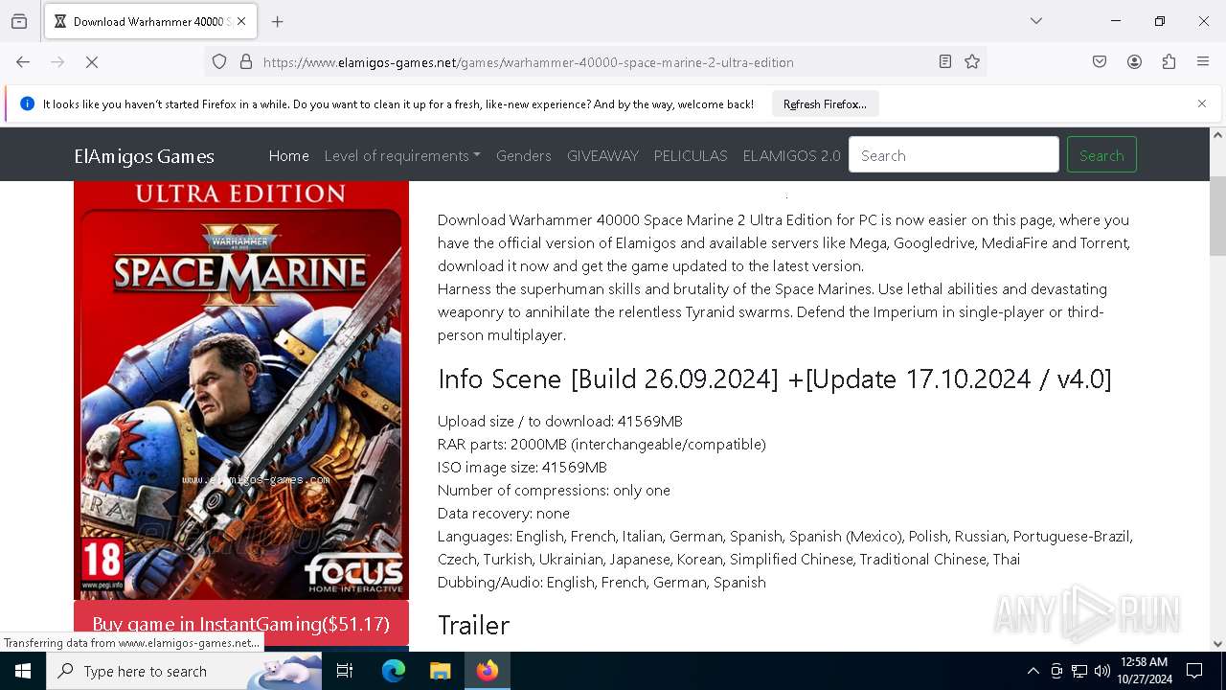This screenshot has height=690, width=1226.
Task: Select the Trailer heading
Action: point(473,625)
